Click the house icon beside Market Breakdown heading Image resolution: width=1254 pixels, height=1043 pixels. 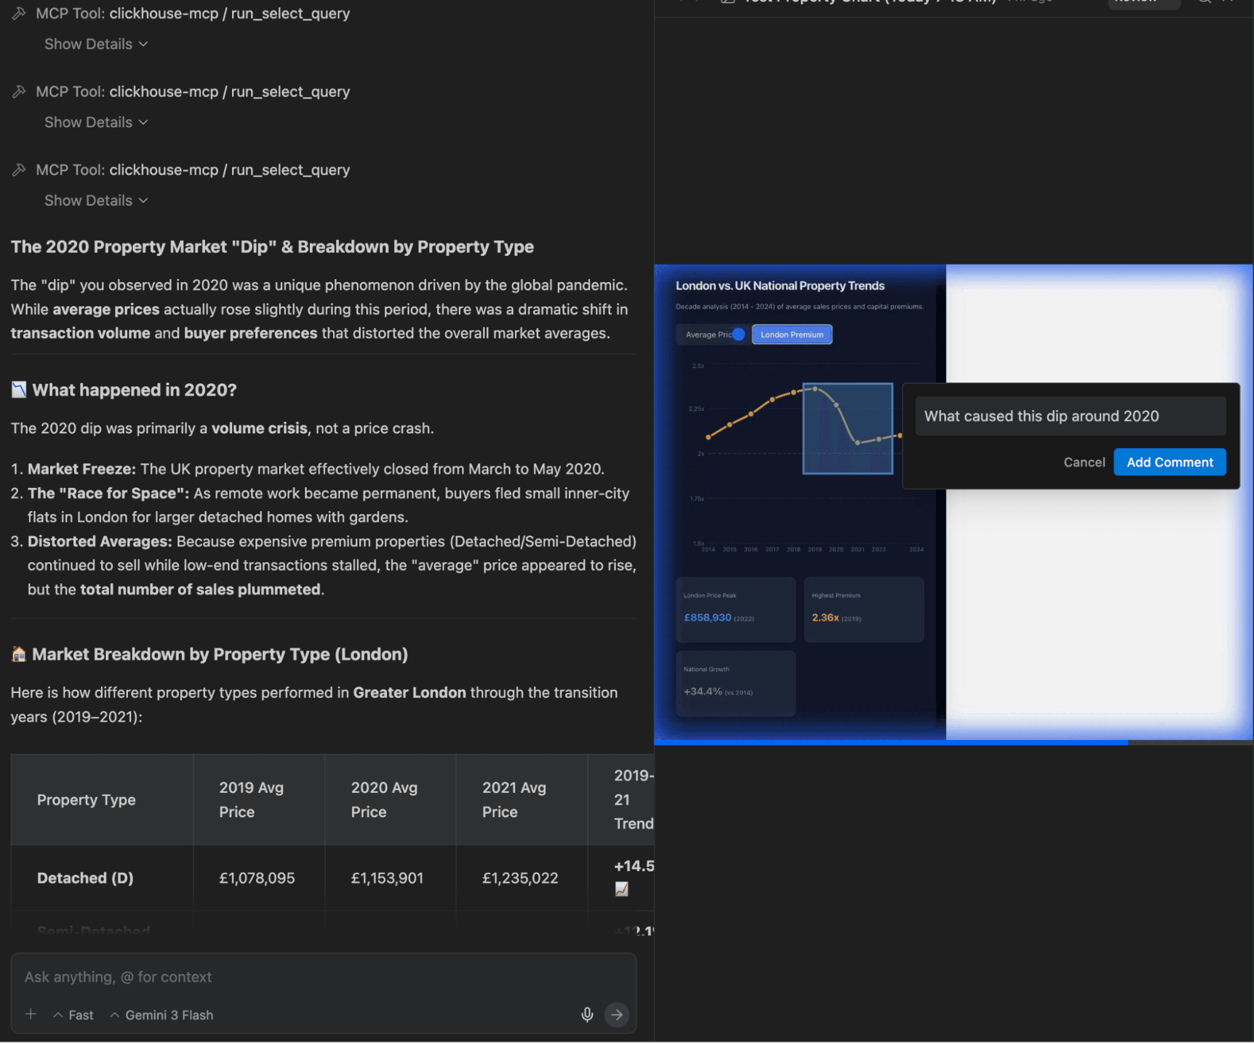coord(19,654)
